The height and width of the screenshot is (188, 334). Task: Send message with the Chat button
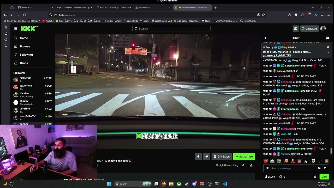[324, 177]
